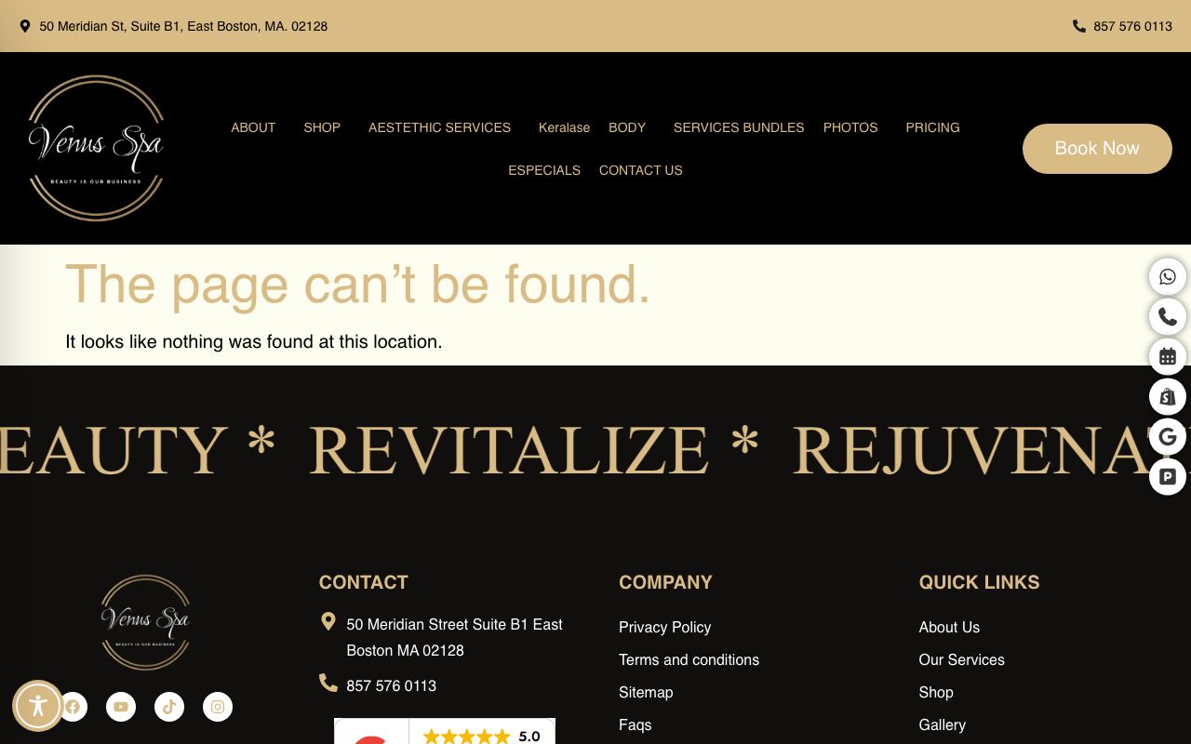Expand the AESTHETIC SERVICES menu
1191x744 pixels.
pyautogui.click(x=439, y=127)
